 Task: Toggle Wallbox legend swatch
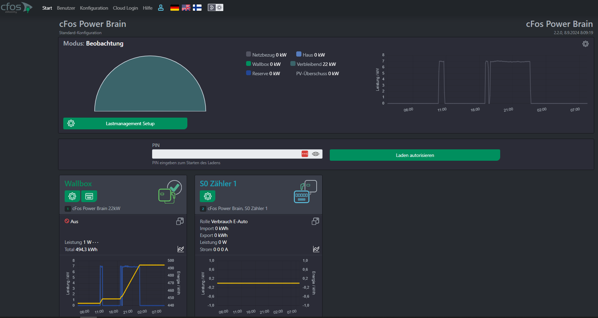coord(249,63)
